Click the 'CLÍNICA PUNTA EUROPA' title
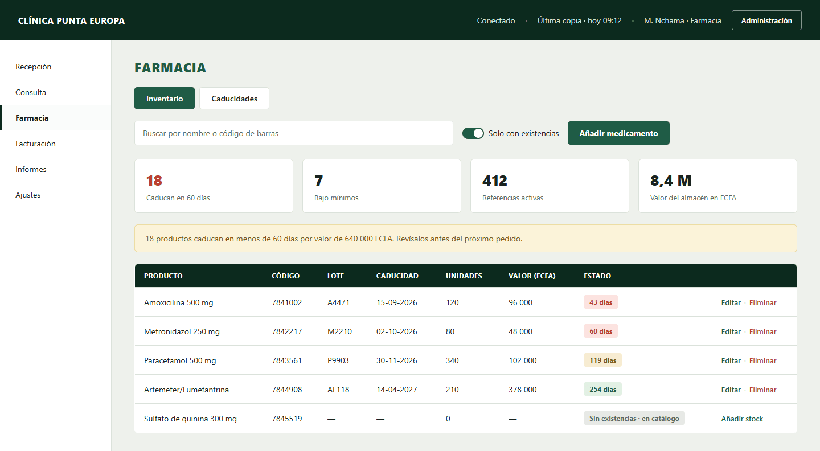Screen dimensions: 820x451 click(71, 21)
